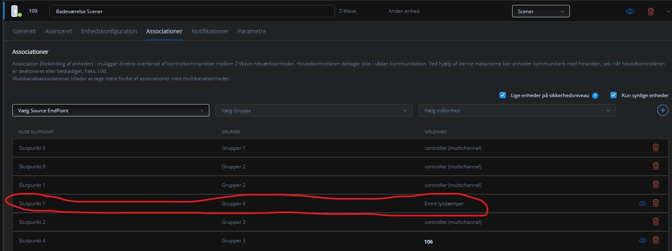672x251 pixels.
Task: Uncheck Lige enheder på sikkerhedsniveau
Action: [503, 95]
